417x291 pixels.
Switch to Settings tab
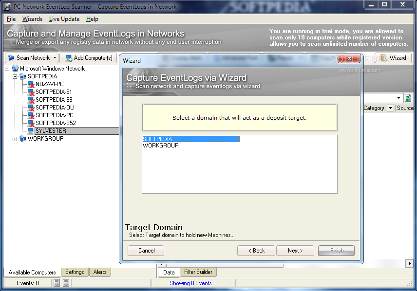[x=75, y=272]
